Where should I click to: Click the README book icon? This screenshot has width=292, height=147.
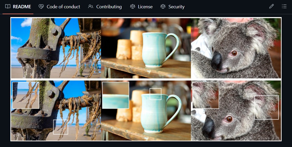coord(8,7)
